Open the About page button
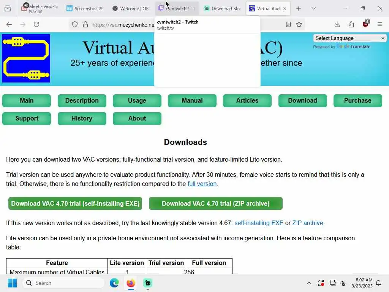 tap(137, 119)
